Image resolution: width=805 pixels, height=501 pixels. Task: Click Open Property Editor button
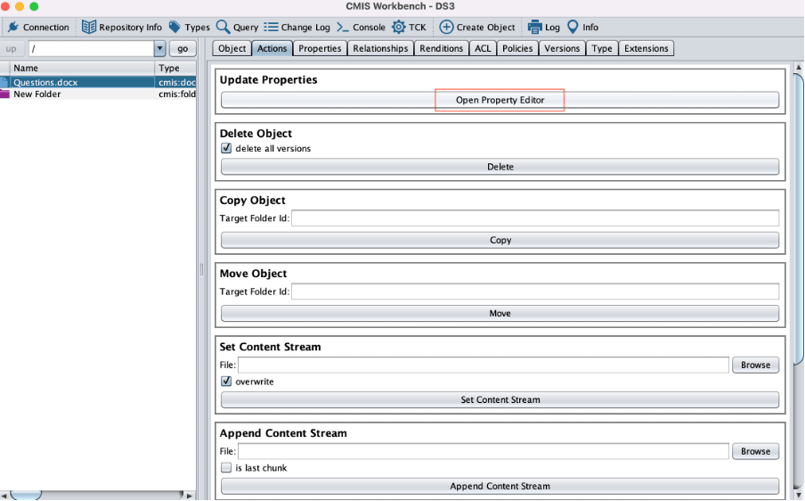(500, 100)
